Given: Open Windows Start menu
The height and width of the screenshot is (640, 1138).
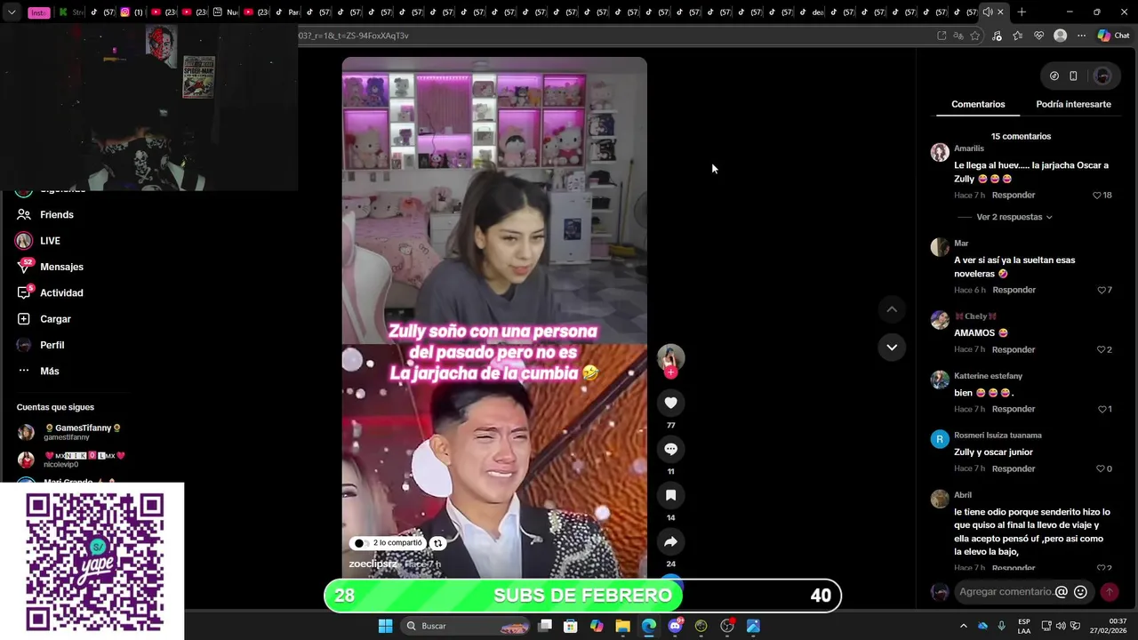Looking at the screenshot, I should pyautogui.click(x=385, y=626).
